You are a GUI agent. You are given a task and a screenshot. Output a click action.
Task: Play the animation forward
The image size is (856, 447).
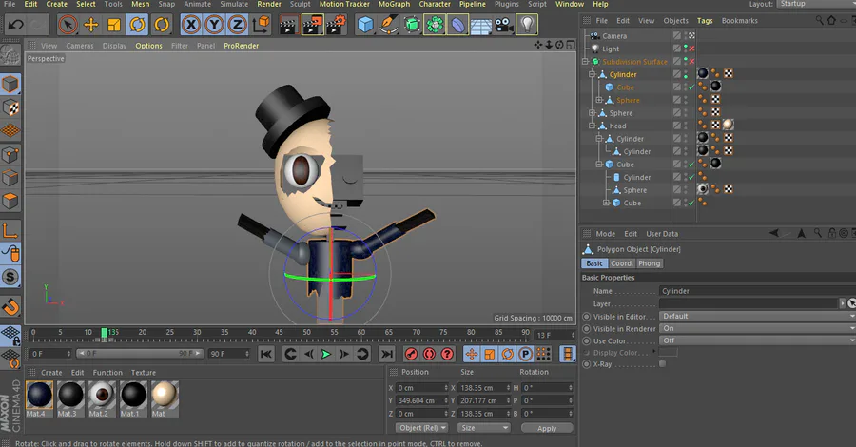pos(326,354)
